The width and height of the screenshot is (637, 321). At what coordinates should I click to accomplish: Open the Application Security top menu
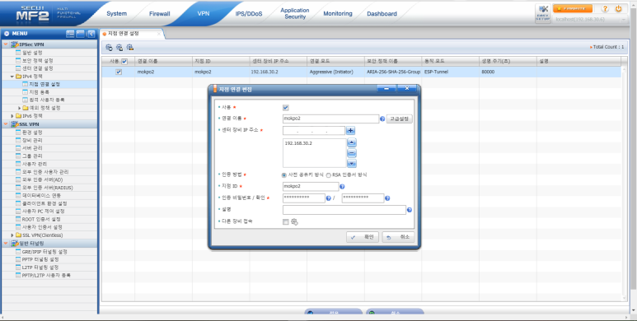click(x=295, y=13)
